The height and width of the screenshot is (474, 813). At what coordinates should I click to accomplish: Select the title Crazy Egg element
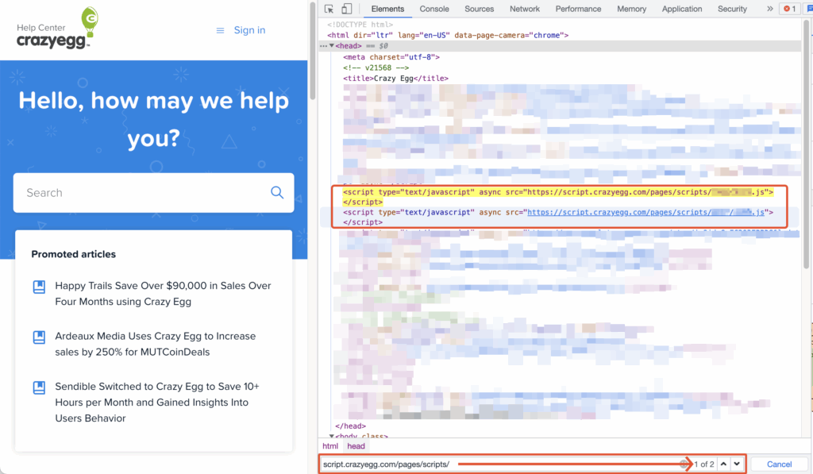click(395, 79)
